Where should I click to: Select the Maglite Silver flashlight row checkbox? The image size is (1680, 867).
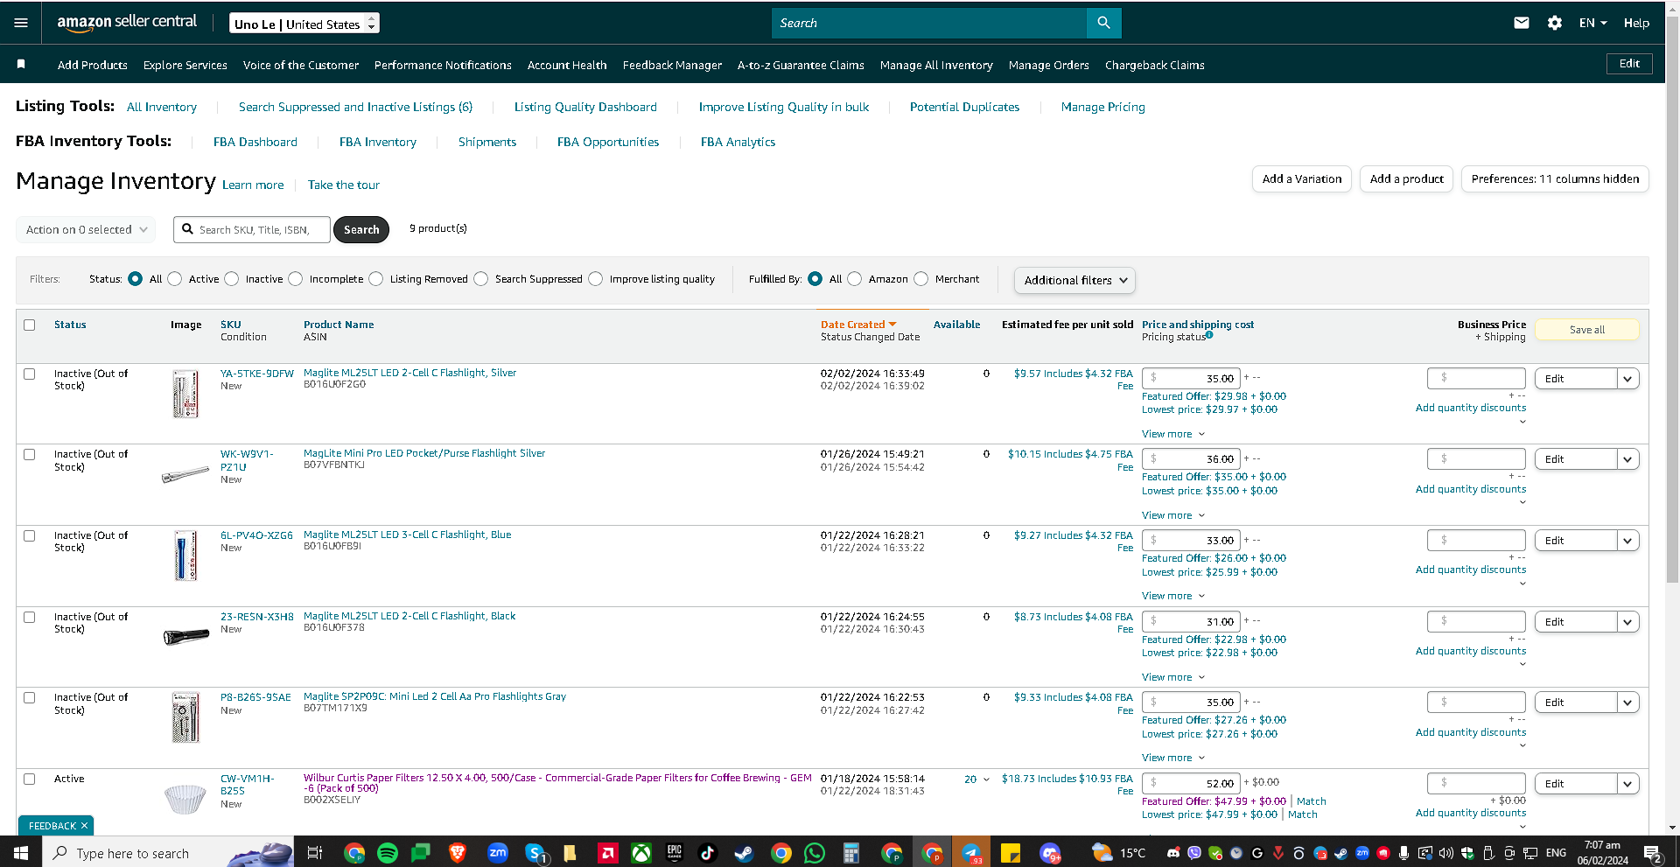point(30,374)
